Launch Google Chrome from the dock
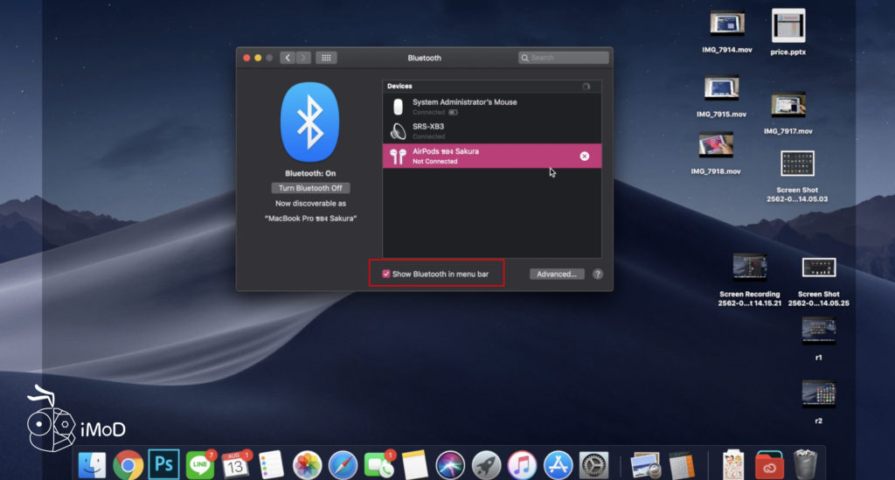 click(128, 465)
